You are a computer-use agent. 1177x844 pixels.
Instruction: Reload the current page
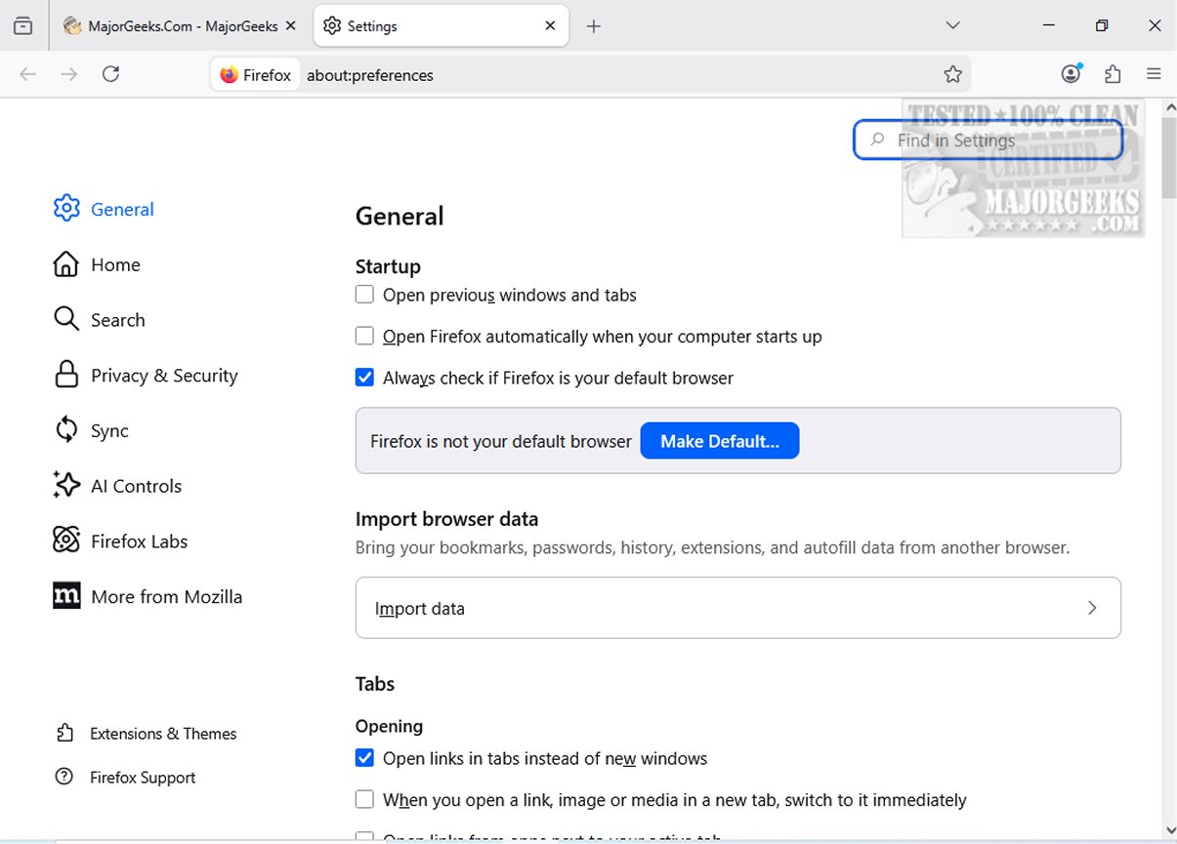(111, 74)
